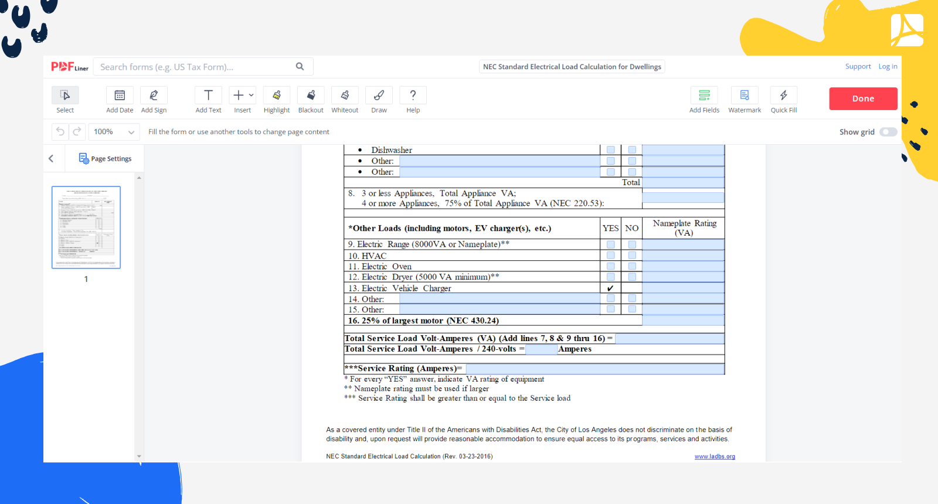The width and height of the screenshot is (938, 504).
Task: Uncheck YES for Electric Vehicle Charger
Action: click(610, 288)
